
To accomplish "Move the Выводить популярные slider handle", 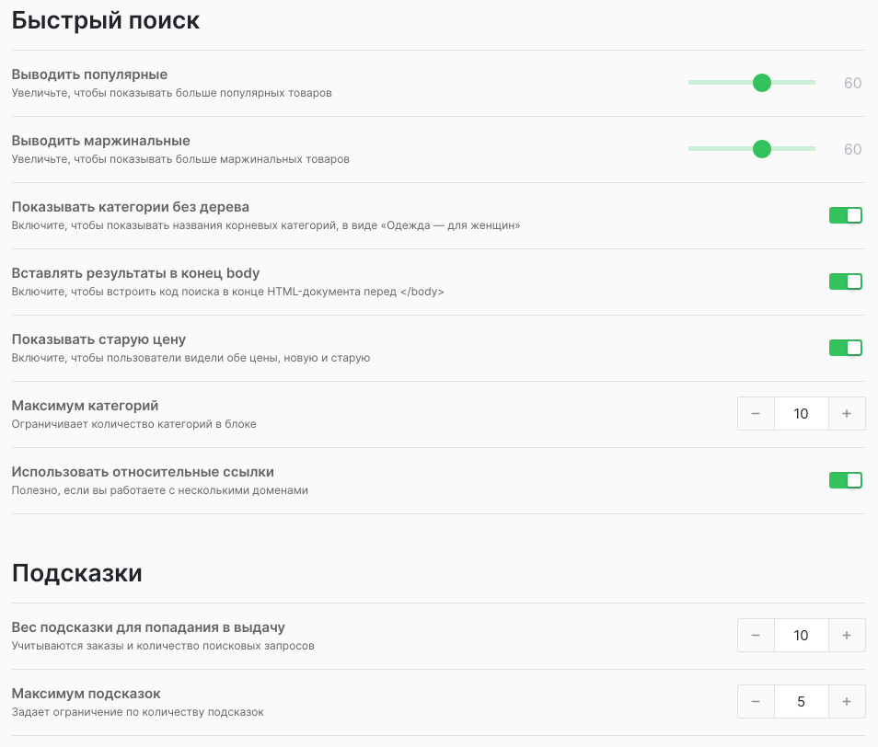I will pos(762,83).
